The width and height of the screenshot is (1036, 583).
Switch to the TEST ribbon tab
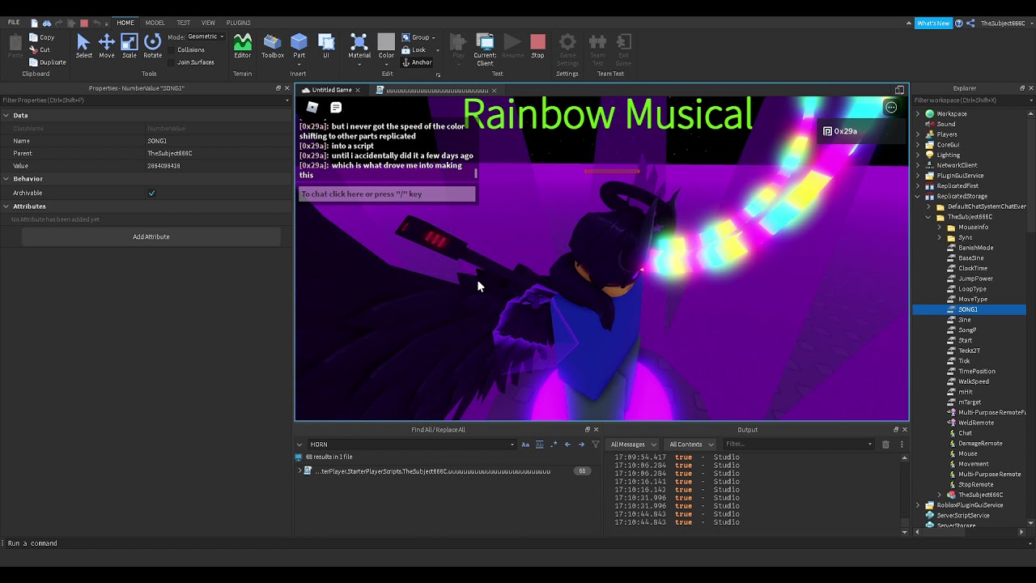[x=184, y=23]
